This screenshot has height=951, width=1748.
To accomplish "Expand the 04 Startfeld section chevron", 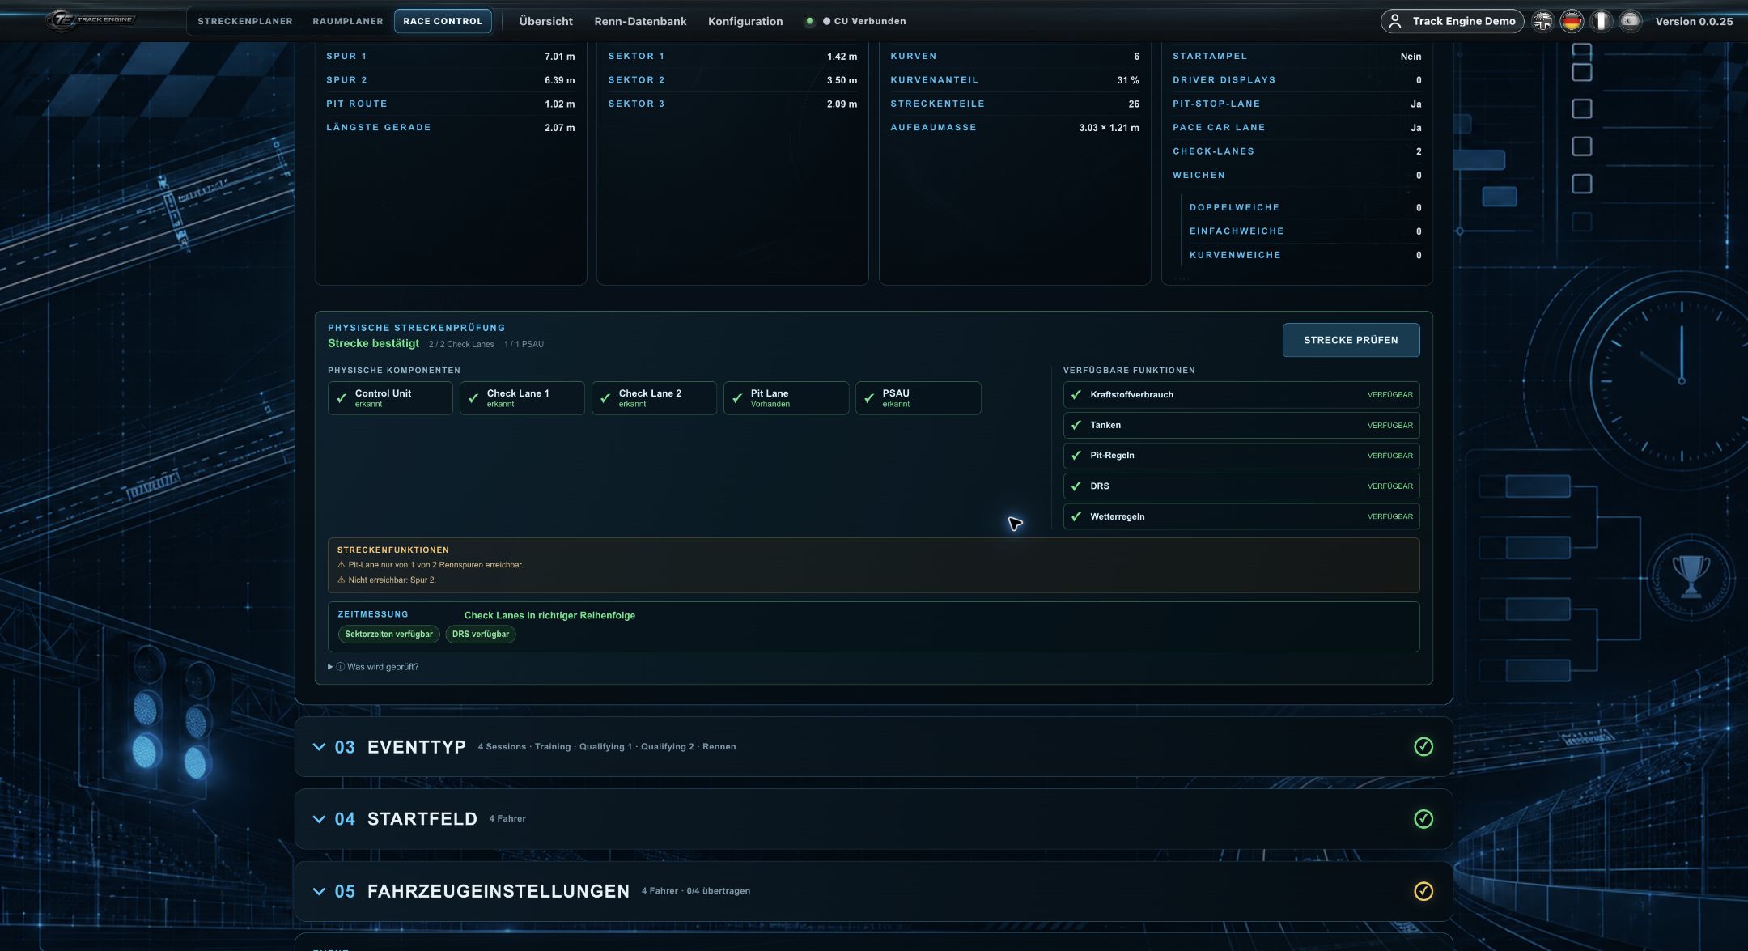I will pos(319,818).
